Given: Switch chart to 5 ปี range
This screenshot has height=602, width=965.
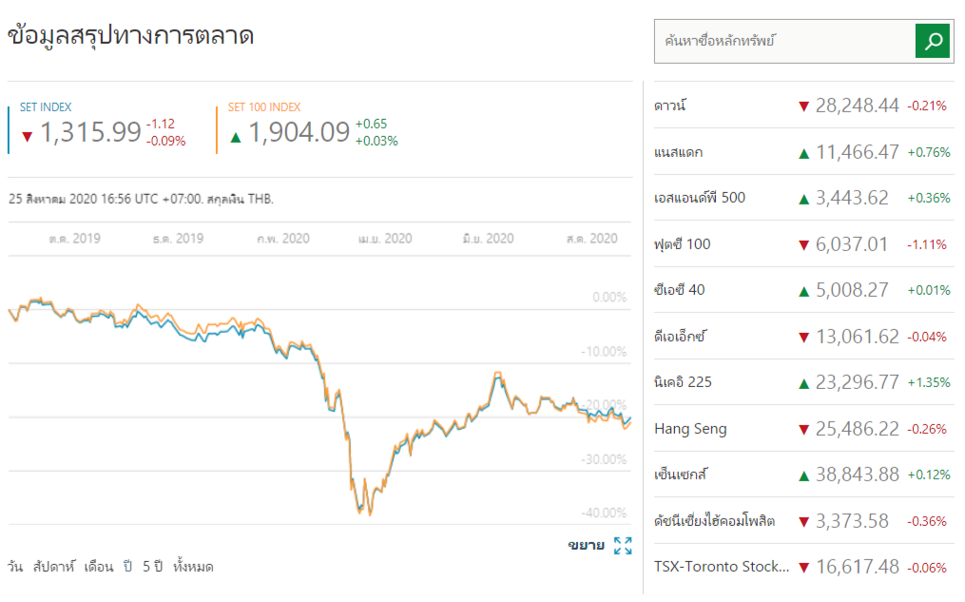Looking at the screenshot, I should 152,567.
